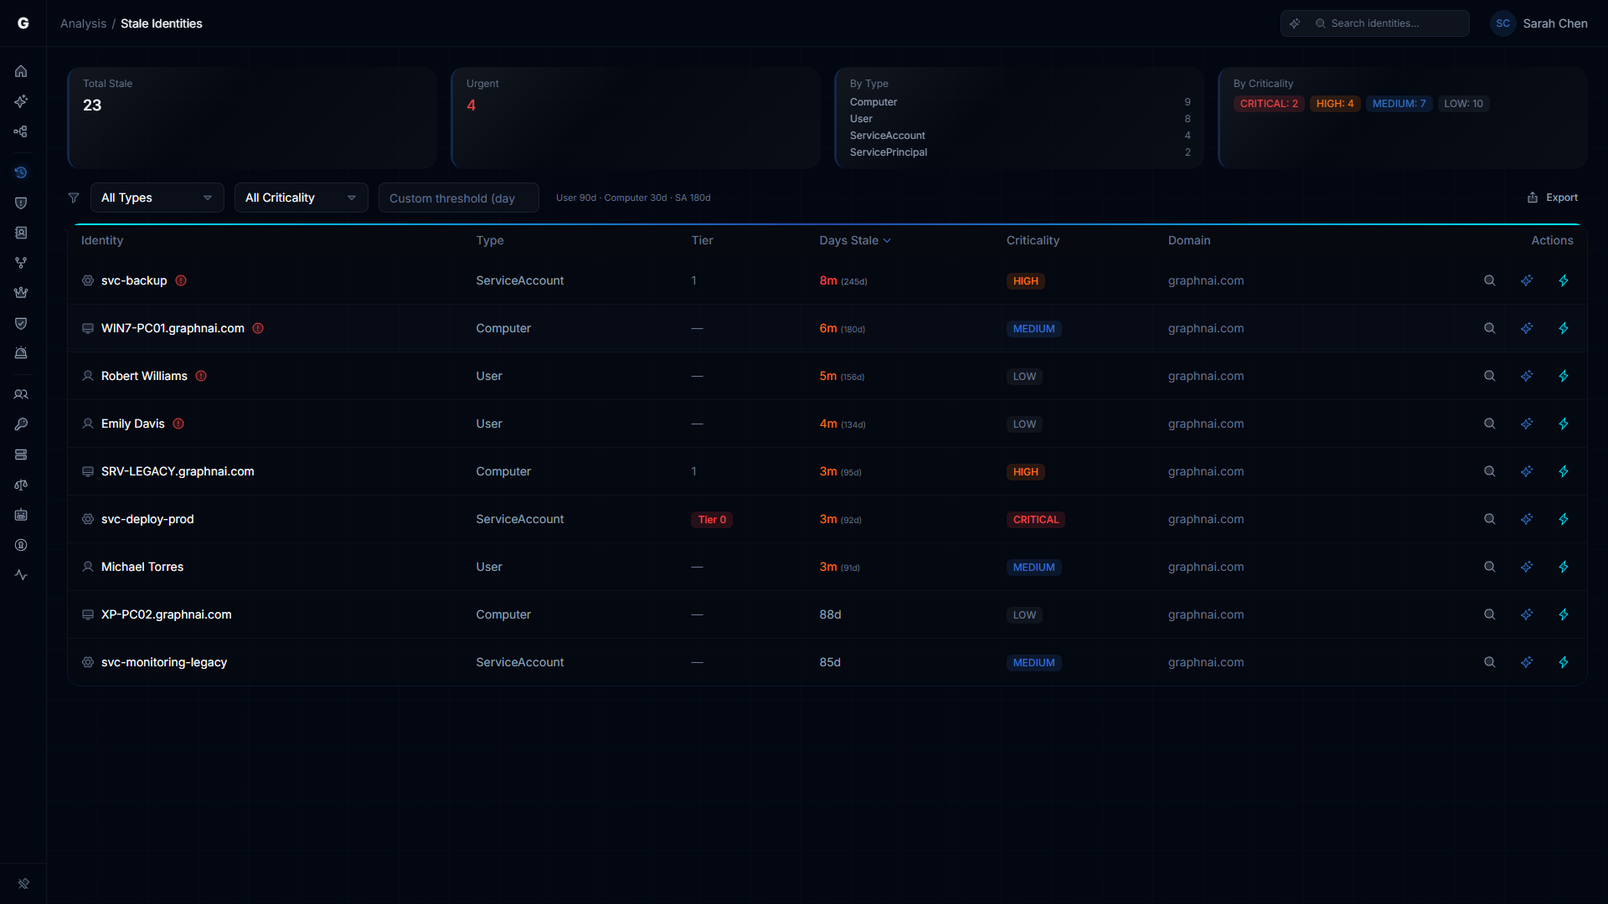Screen dimensions: 1608x904
Task: Open Sarah Chen's profile avatar
Action: point(1502,23)
